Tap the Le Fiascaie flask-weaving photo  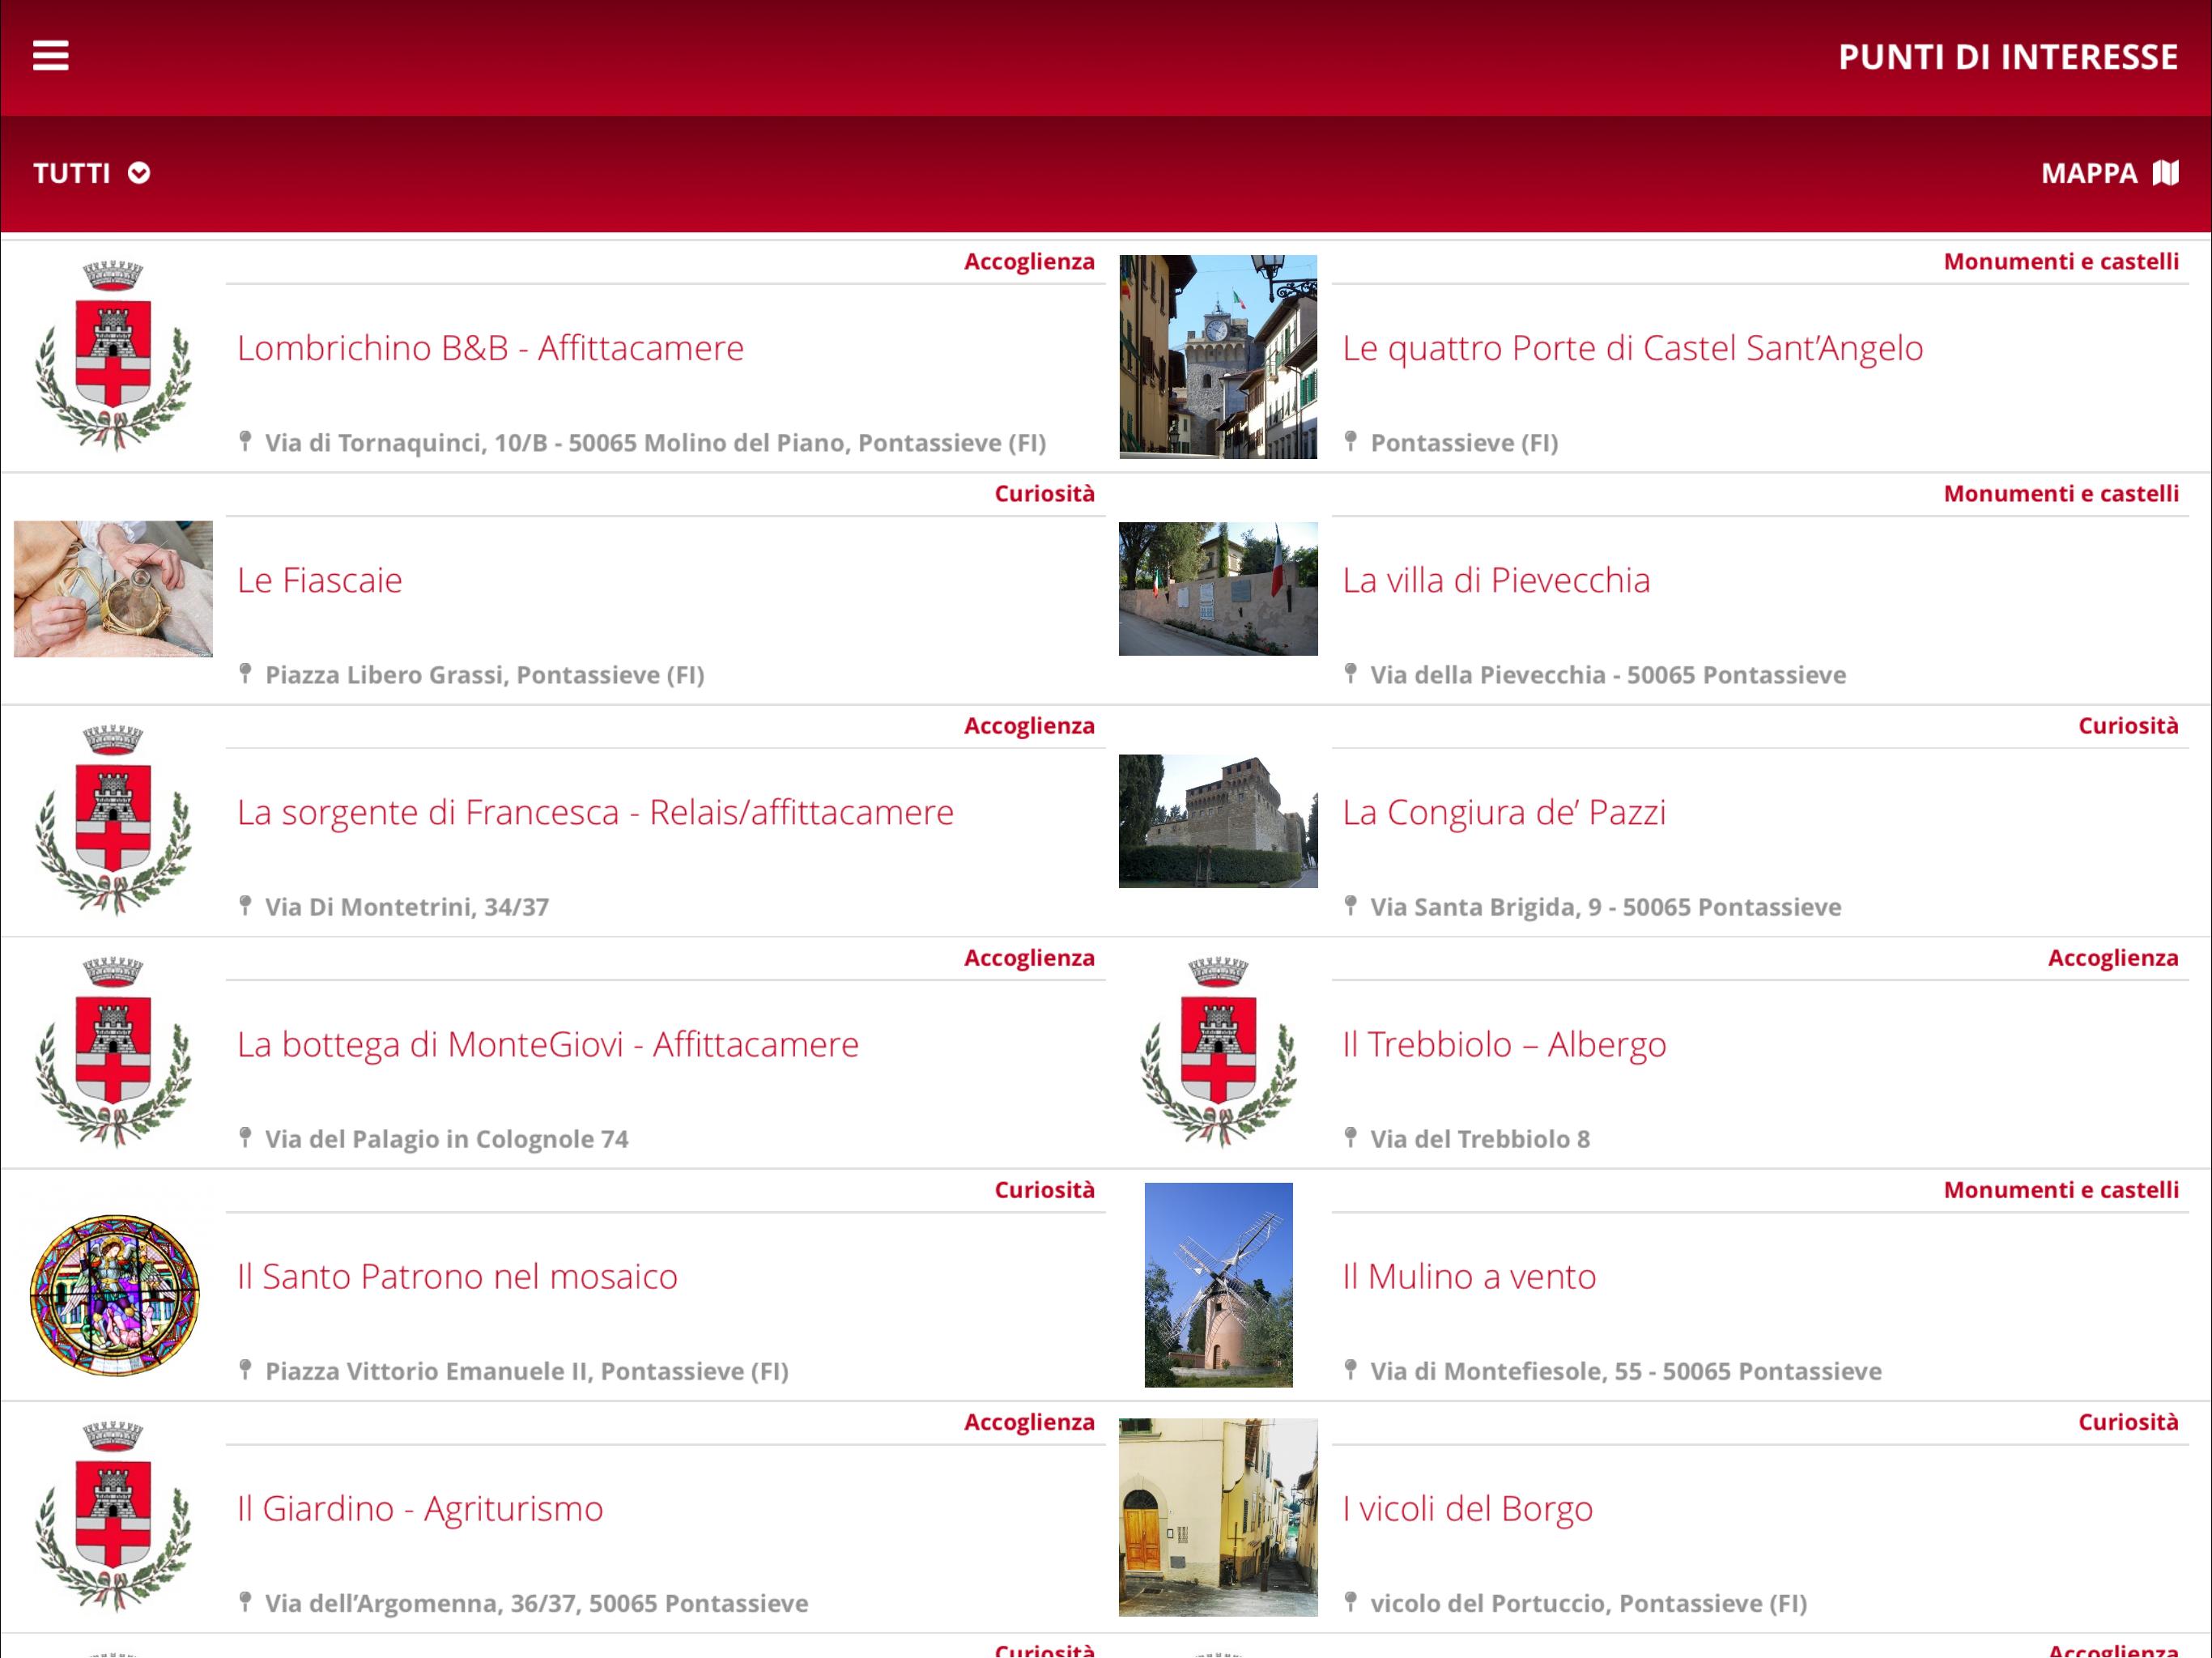click(x=113, y=589)
